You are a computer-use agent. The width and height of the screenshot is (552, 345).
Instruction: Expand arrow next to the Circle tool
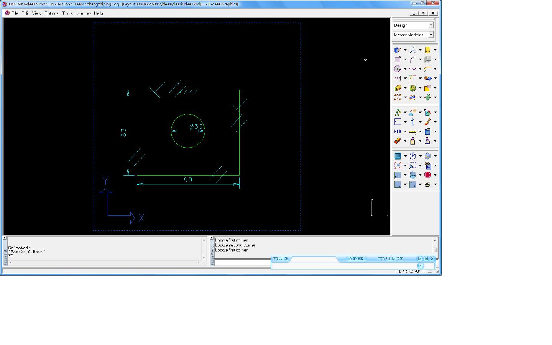(x=405, y=69)
